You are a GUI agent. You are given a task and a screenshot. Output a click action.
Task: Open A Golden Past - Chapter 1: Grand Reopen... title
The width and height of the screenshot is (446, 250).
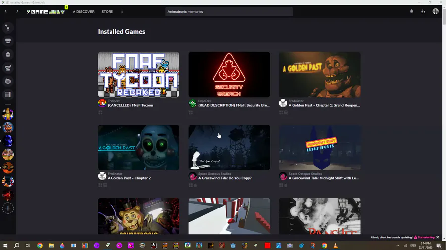coord(324,105)
